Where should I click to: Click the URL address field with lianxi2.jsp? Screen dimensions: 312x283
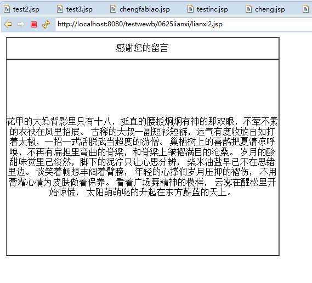[184, 24]
